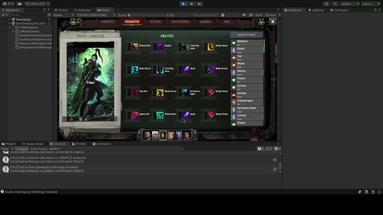The image size is (383, 215).
Task: Open the in-game Journal tab
Action: coord(205,21)
